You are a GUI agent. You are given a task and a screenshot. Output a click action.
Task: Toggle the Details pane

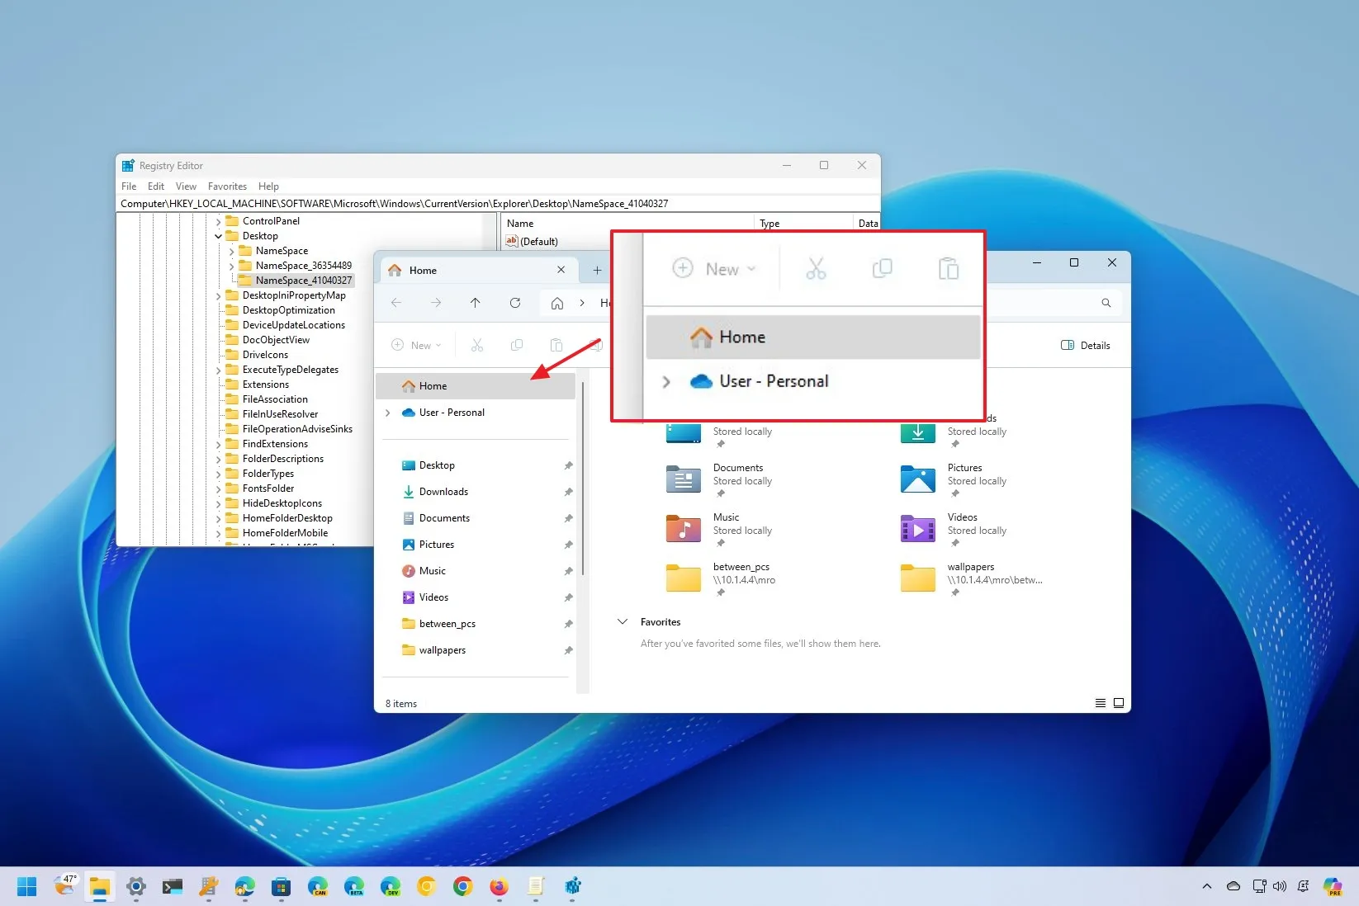(1086, 345)
